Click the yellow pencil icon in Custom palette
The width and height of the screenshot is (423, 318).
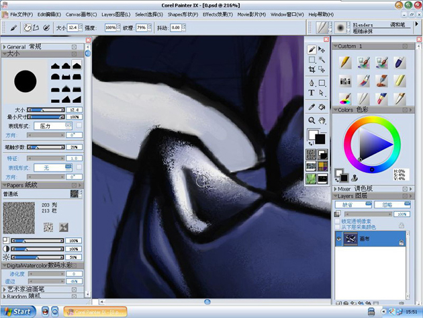coord(345,63)
